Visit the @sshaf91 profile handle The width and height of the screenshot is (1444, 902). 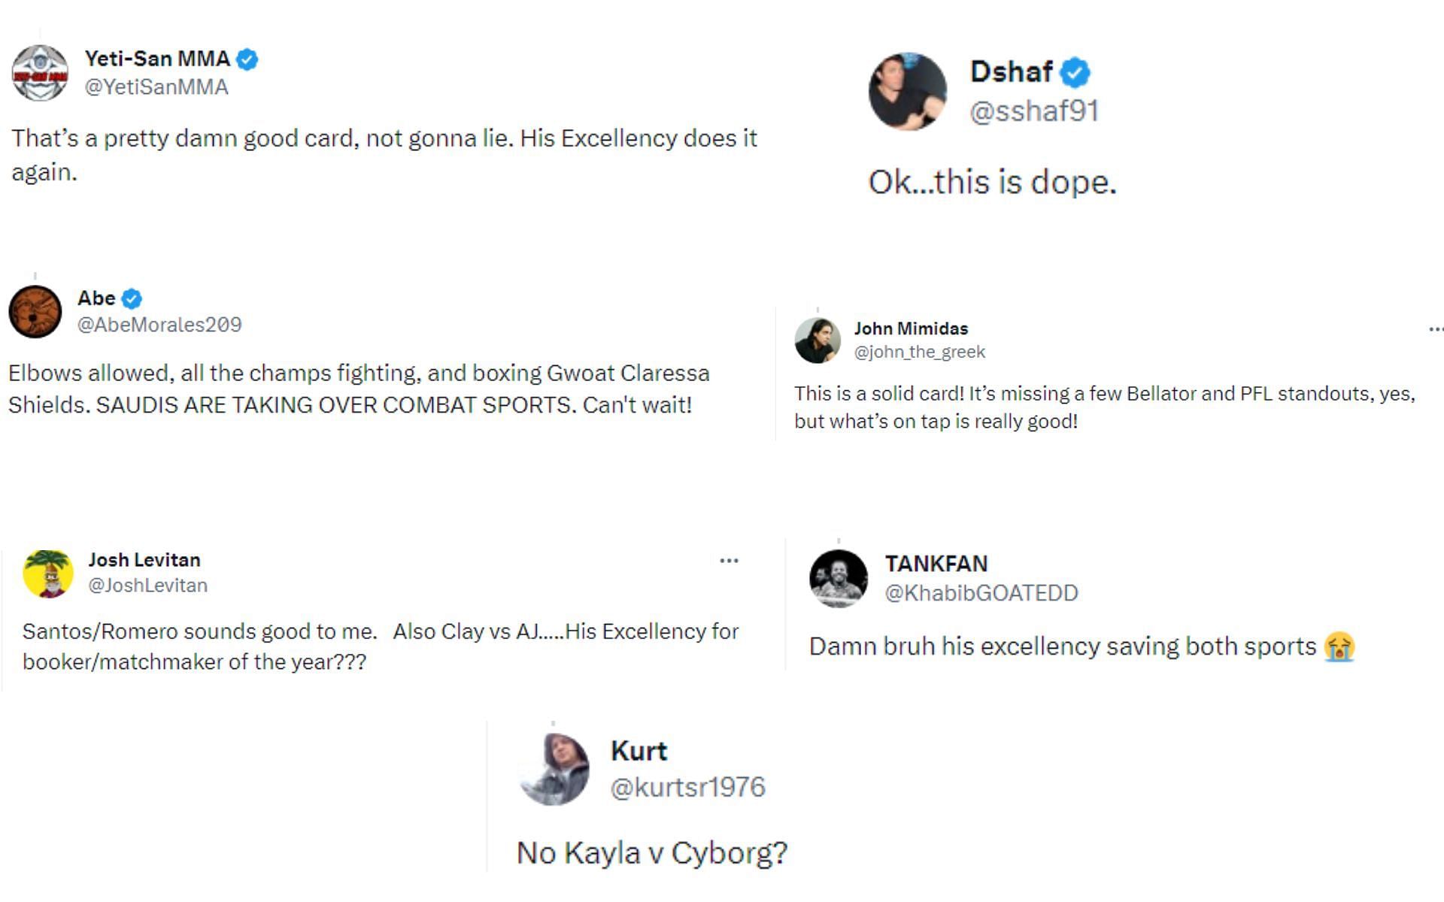click(x=1034, y=111)
